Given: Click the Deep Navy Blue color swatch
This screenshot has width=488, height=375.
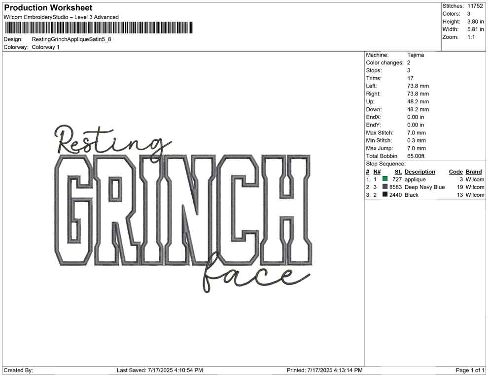Looking at the screenshot, I should [385, 187].
